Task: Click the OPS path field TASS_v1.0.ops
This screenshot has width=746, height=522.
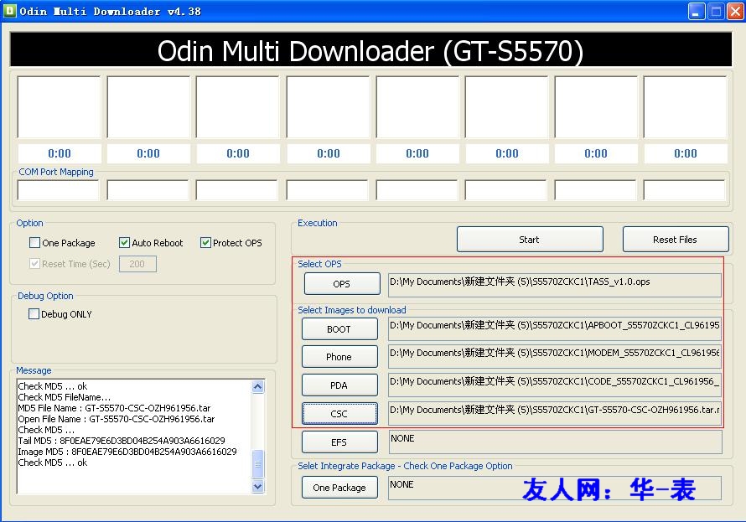Action: (x=555, y=285)
